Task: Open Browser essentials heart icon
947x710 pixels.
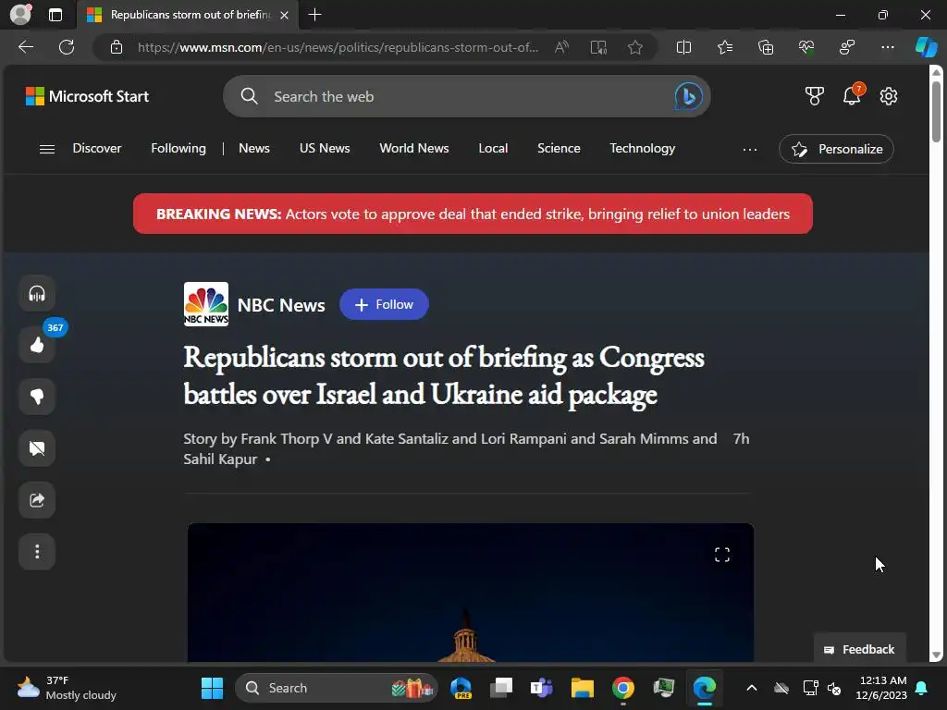Action: coord(806,47)
